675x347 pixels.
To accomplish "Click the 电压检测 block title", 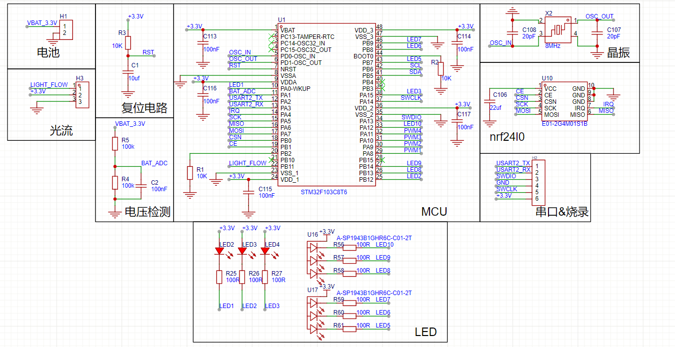I will click(147, 212).
